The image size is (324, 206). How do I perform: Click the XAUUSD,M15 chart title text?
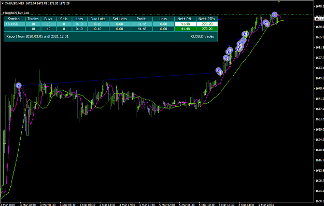pos(15,3)
